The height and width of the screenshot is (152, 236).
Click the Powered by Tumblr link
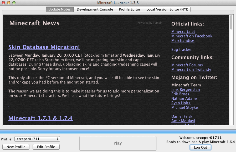[x=150, y=23]
